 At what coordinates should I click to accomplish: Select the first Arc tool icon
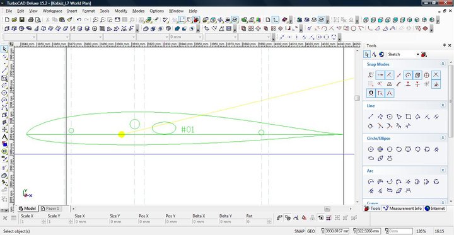coord(371,182)
